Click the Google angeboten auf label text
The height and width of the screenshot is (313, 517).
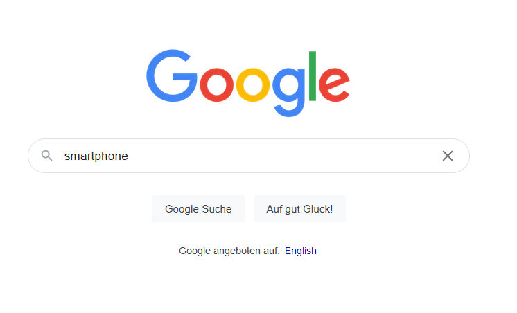tap(229, 251)
